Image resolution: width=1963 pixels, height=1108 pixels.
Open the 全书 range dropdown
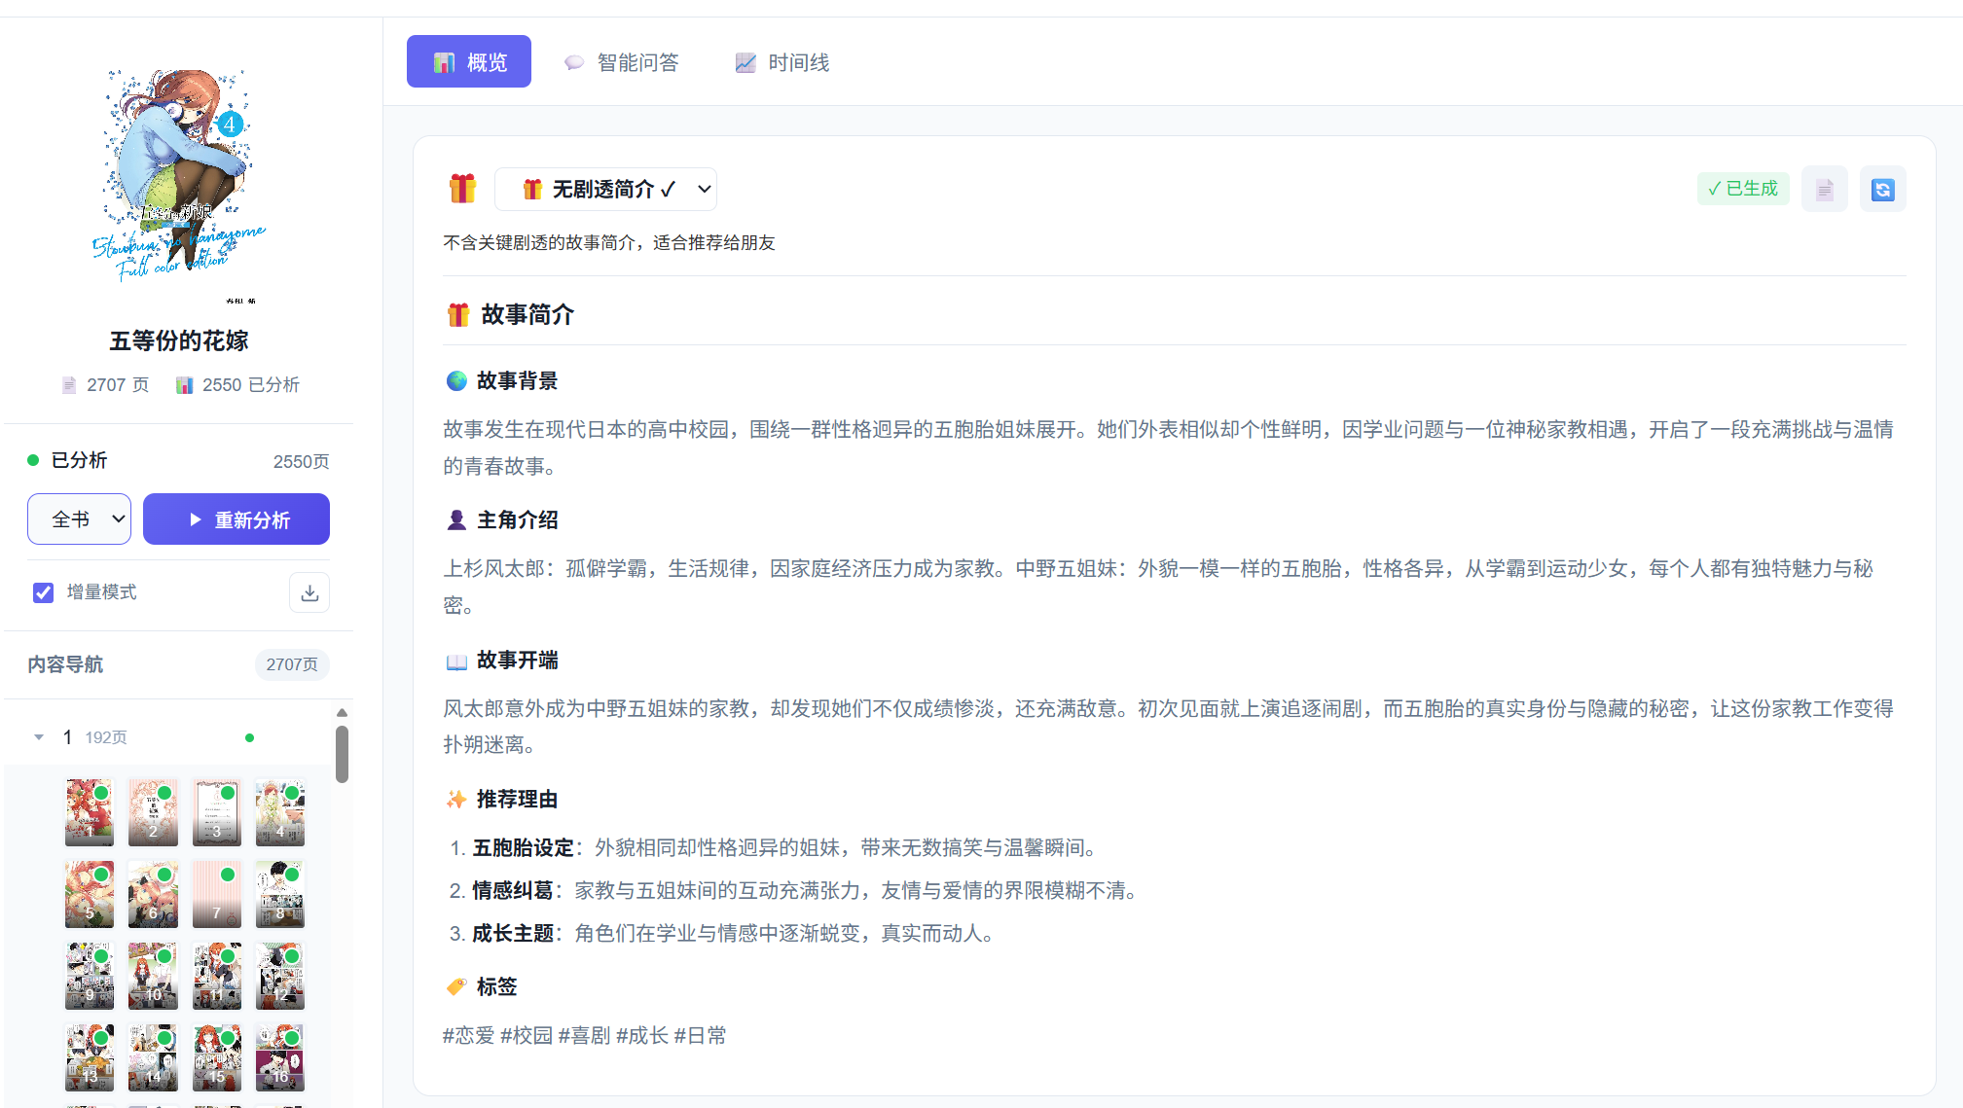point(79,518)
